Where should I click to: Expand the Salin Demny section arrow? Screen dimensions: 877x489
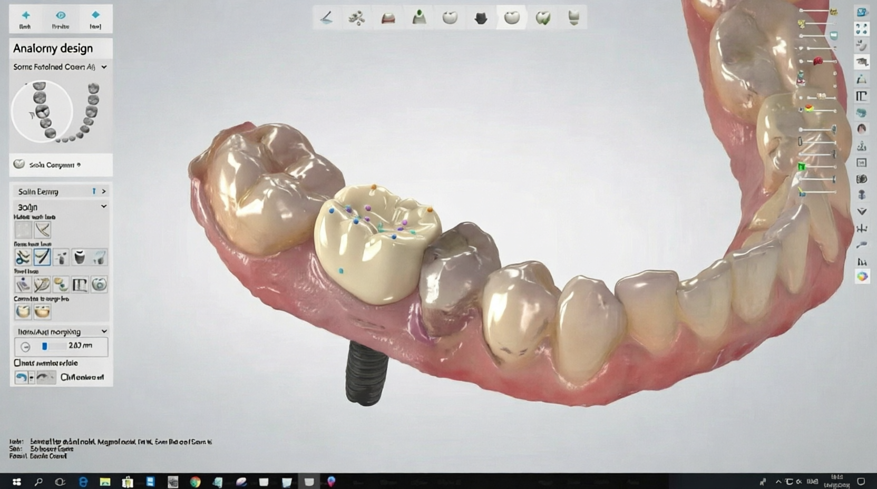(x=104, y=191)
